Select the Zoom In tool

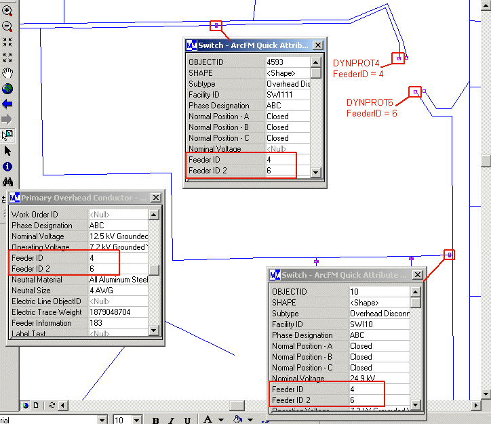click(x=7, y=11)
